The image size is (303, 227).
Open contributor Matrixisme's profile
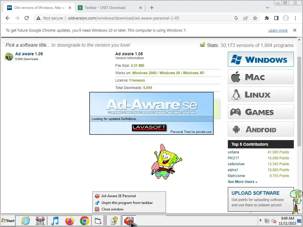coord(236,176)
